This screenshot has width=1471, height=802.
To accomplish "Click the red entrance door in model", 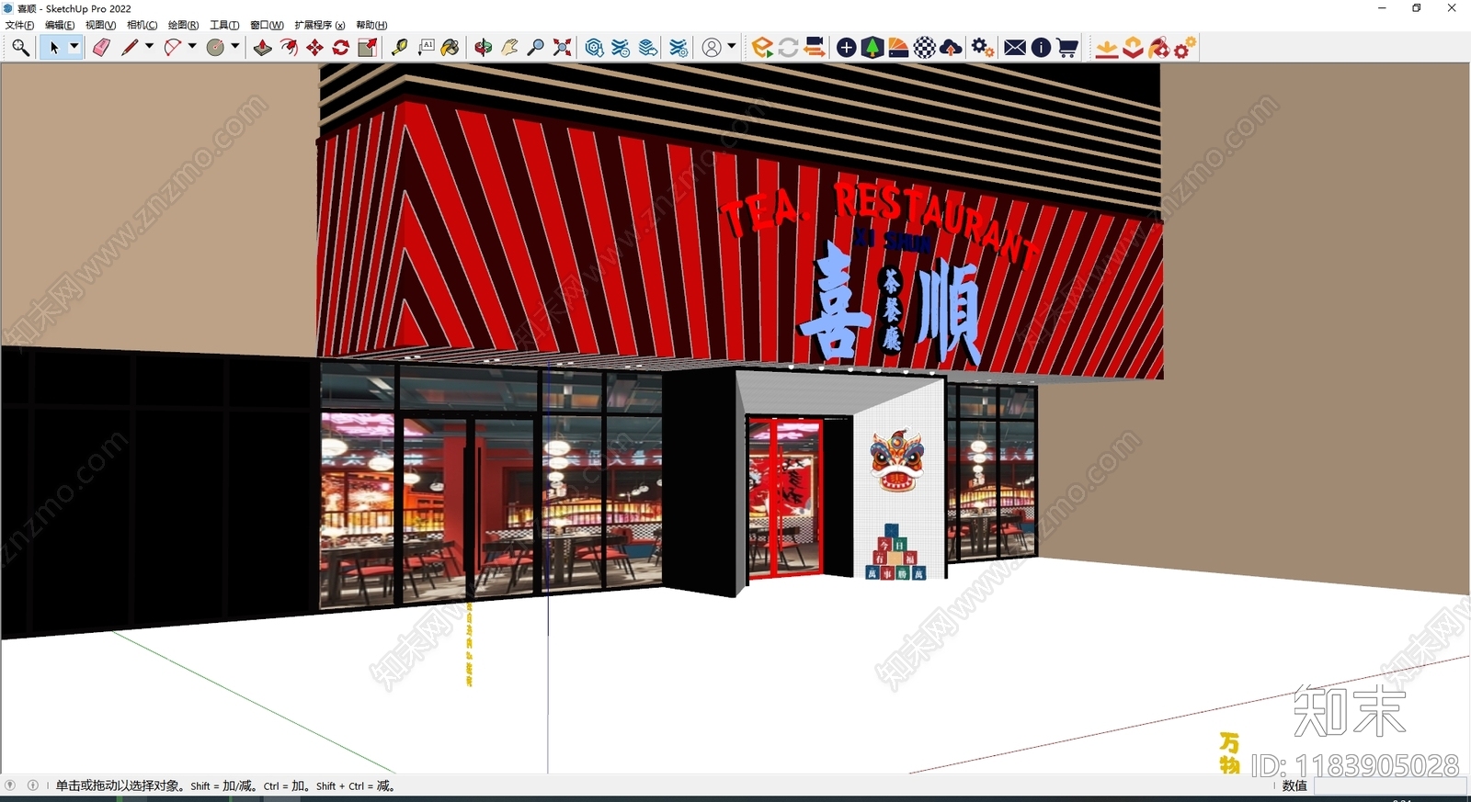I will 785,497.
